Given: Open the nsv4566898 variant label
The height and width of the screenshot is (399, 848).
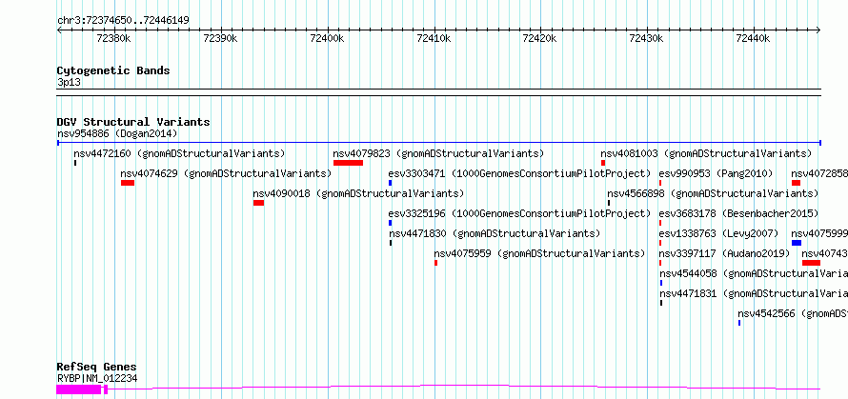Looking at the screenshot, I should 713,193.
